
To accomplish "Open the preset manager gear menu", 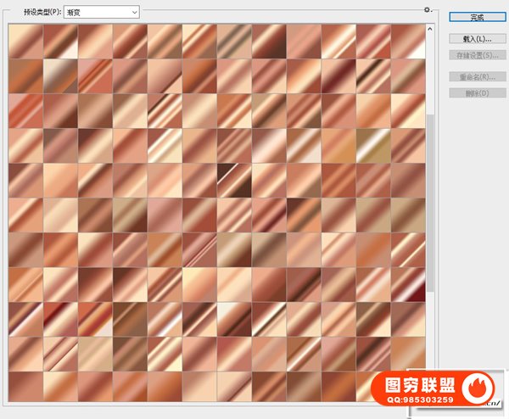I will 428,11.
